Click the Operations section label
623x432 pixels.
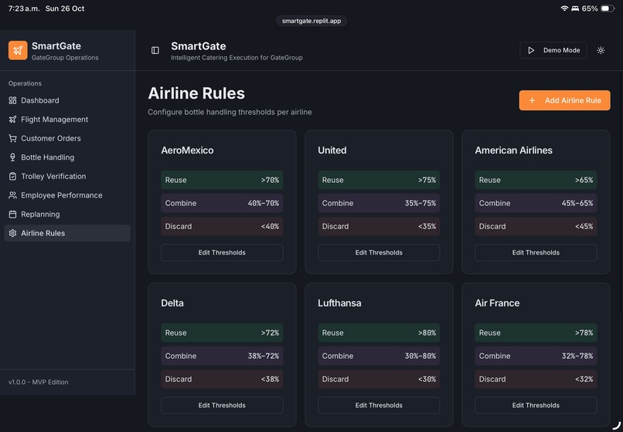click(25, 83)
